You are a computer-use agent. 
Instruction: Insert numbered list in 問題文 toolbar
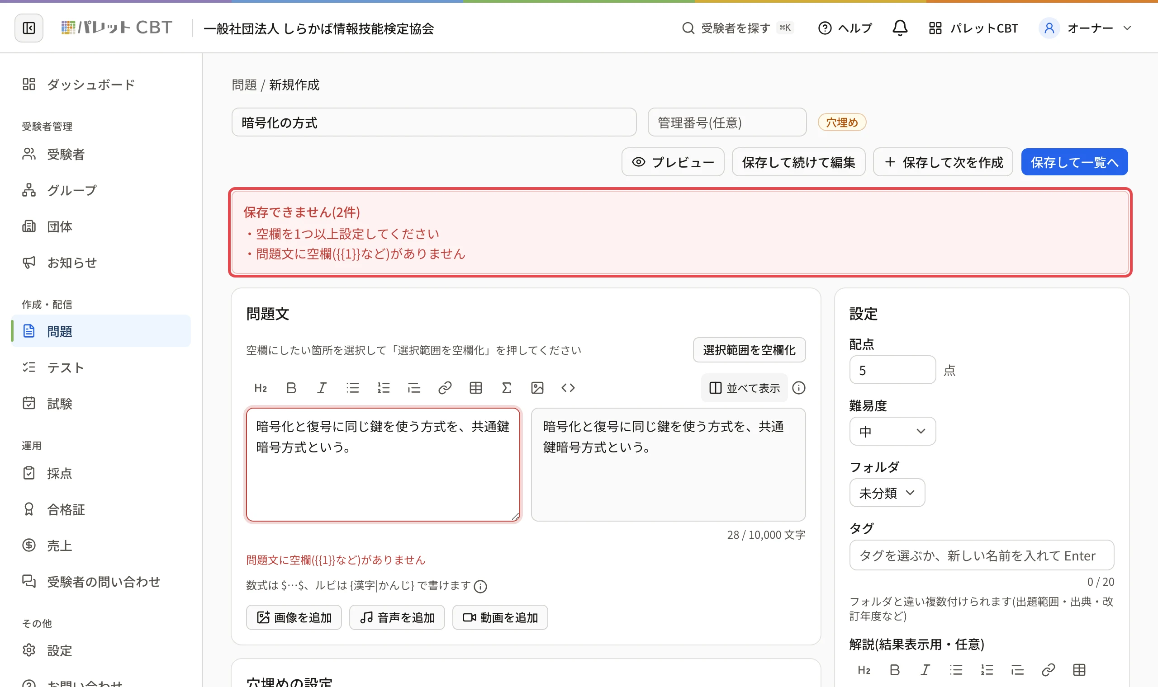[x=383, y=387]
